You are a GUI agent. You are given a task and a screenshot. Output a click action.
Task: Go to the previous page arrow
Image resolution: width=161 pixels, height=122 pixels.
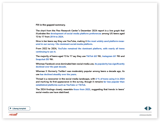point(146,108)
